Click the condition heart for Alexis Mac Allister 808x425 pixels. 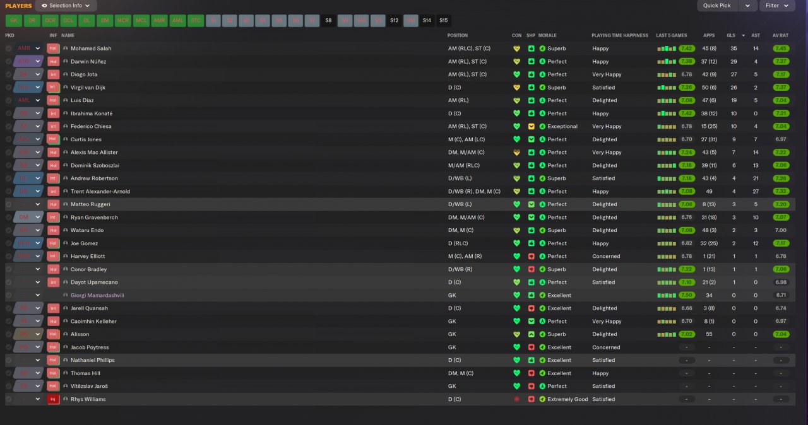(516, 153)
